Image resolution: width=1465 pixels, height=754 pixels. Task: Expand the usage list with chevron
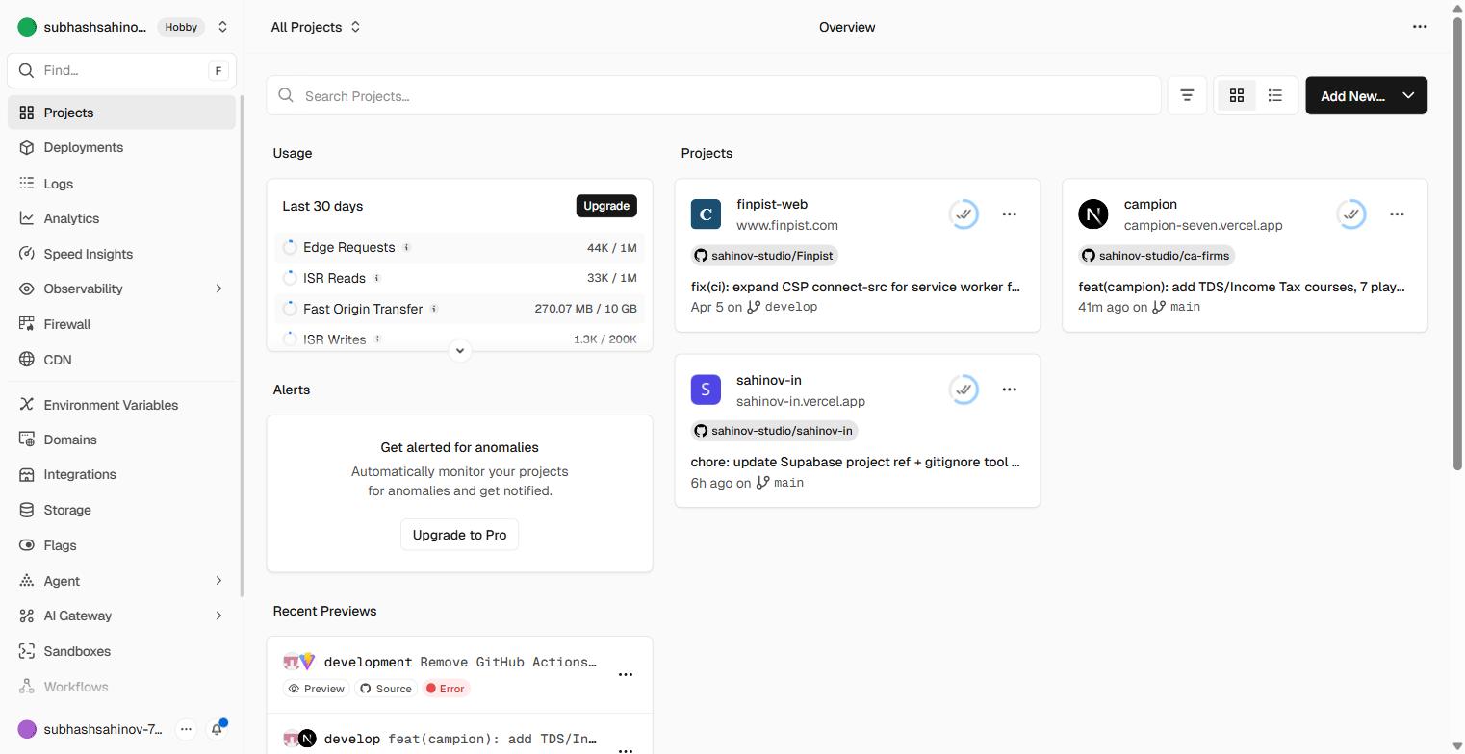pyautogui.click(x=460, y=350)
